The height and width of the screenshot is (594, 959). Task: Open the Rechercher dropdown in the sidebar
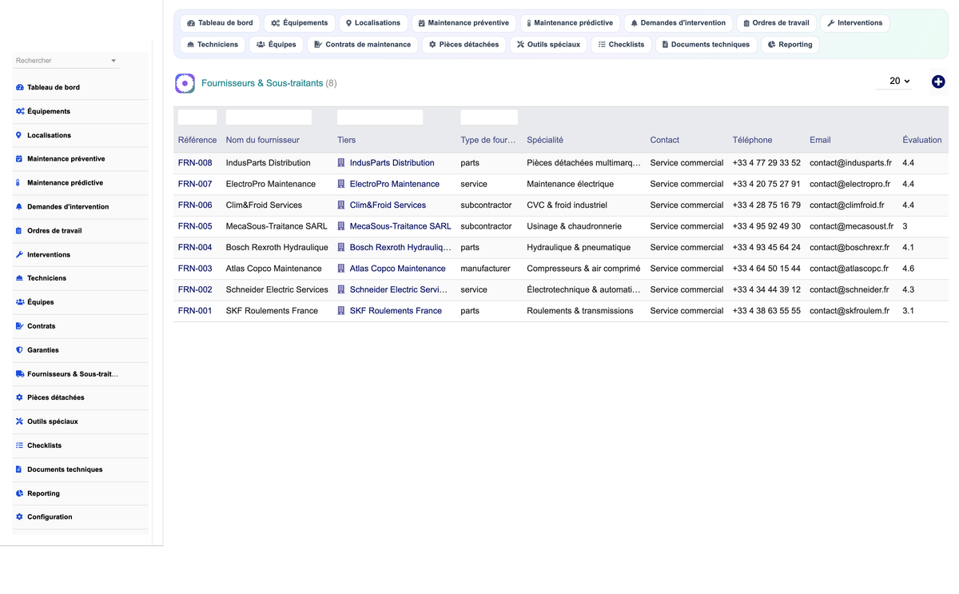click(66, 61)
